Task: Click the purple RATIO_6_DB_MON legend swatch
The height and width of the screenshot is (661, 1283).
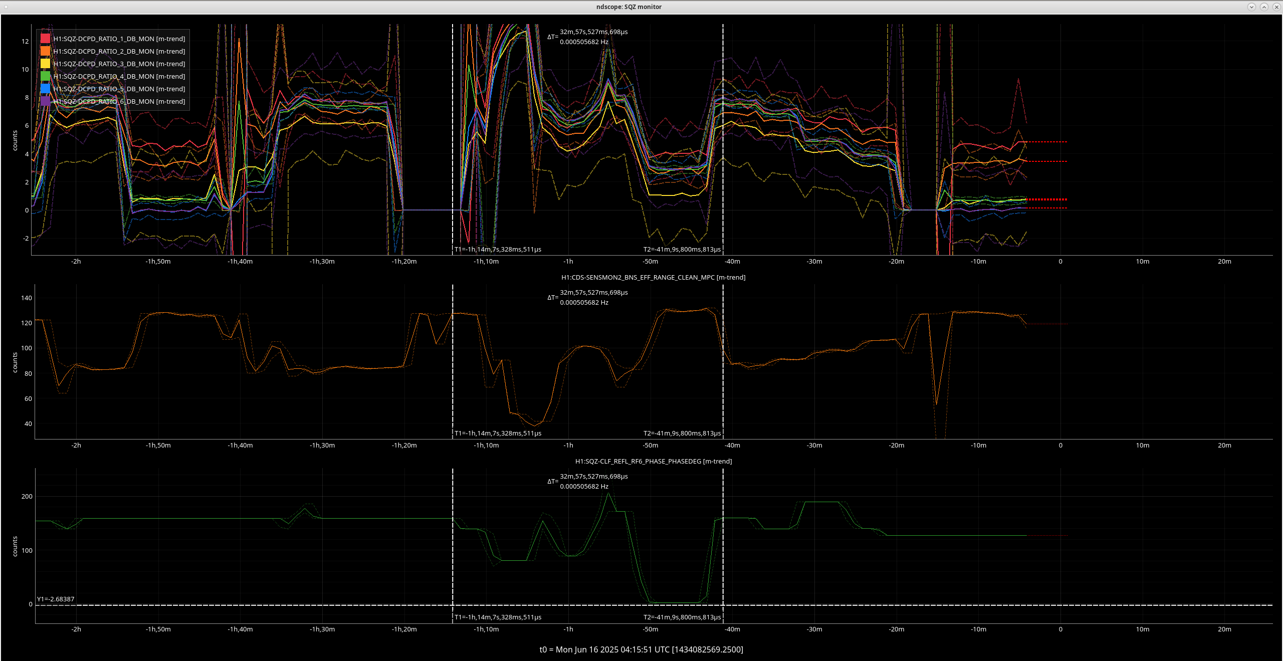Action: pyautogui.click(x=45, y=101)
